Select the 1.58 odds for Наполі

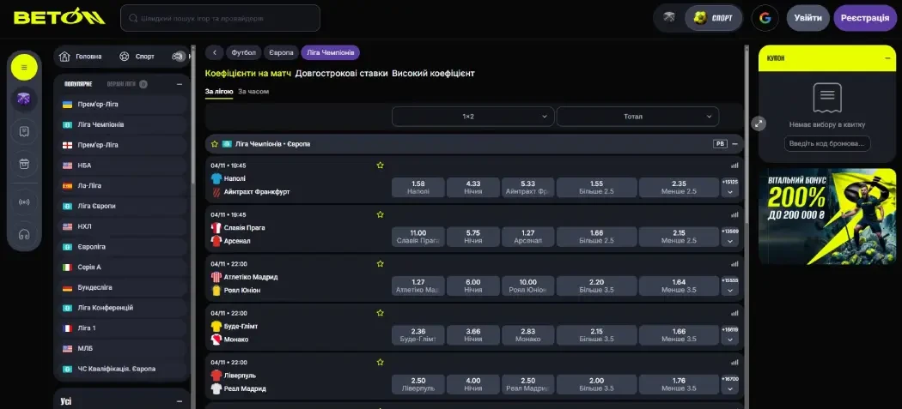point(418,187)
